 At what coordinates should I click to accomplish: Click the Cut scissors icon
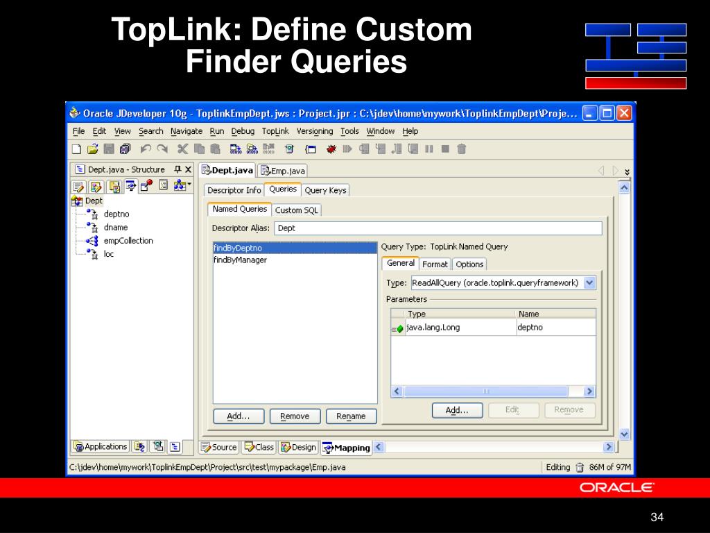pyautogui.click(x=182, y=149)
